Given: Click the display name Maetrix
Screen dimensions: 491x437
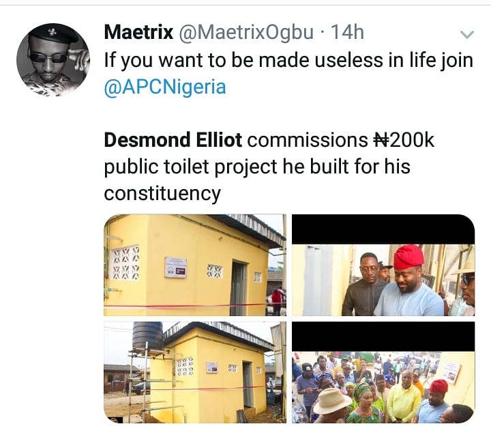Looking at the screenshot, I should tap(138, 32).
